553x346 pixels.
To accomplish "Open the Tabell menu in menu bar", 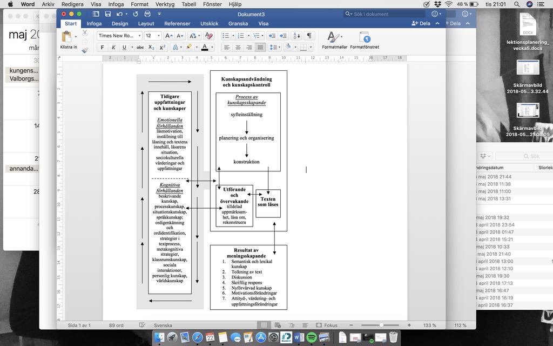I will pyautogui.click(x=188, y=4).
